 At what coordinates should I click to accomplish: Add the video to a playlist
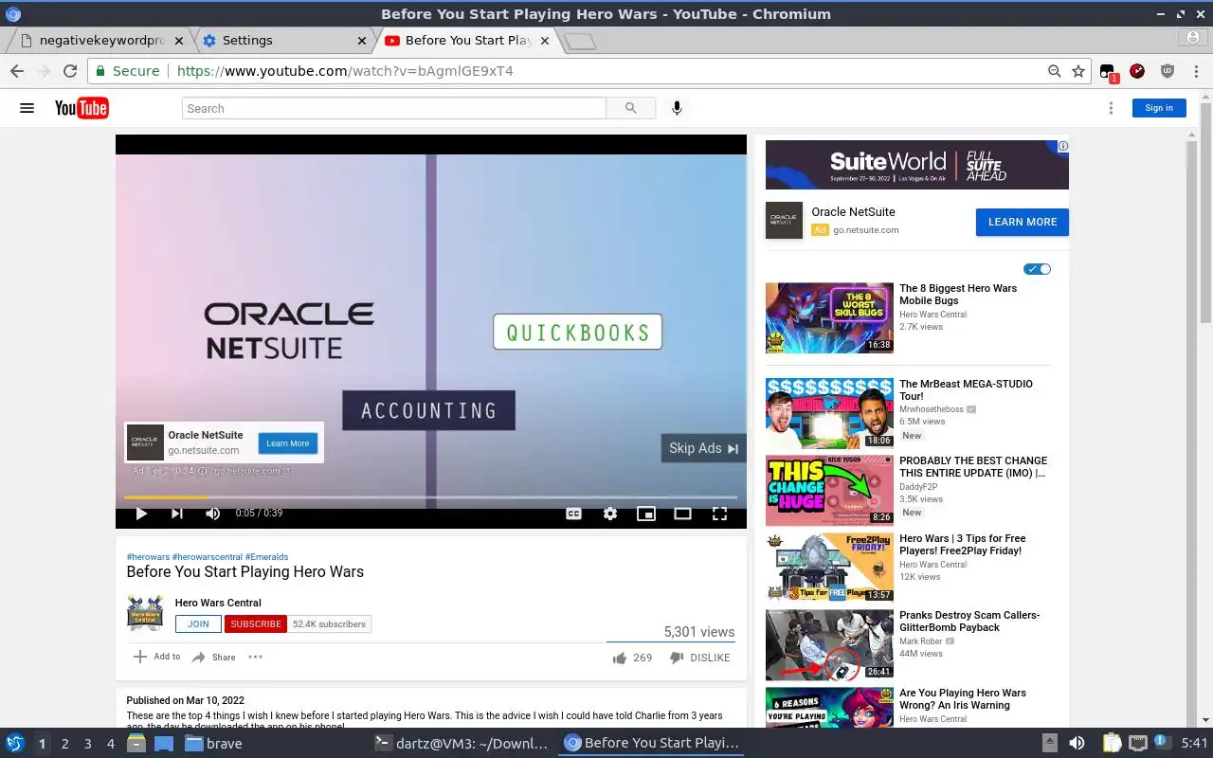click(156, 657)
